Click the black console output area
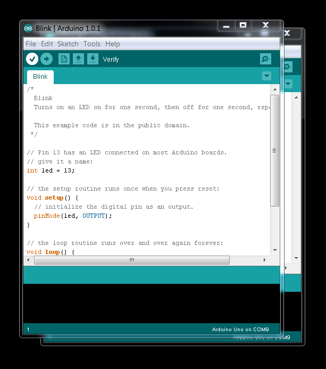The width and height of the screenshot is (326, 369). (152, 303)
